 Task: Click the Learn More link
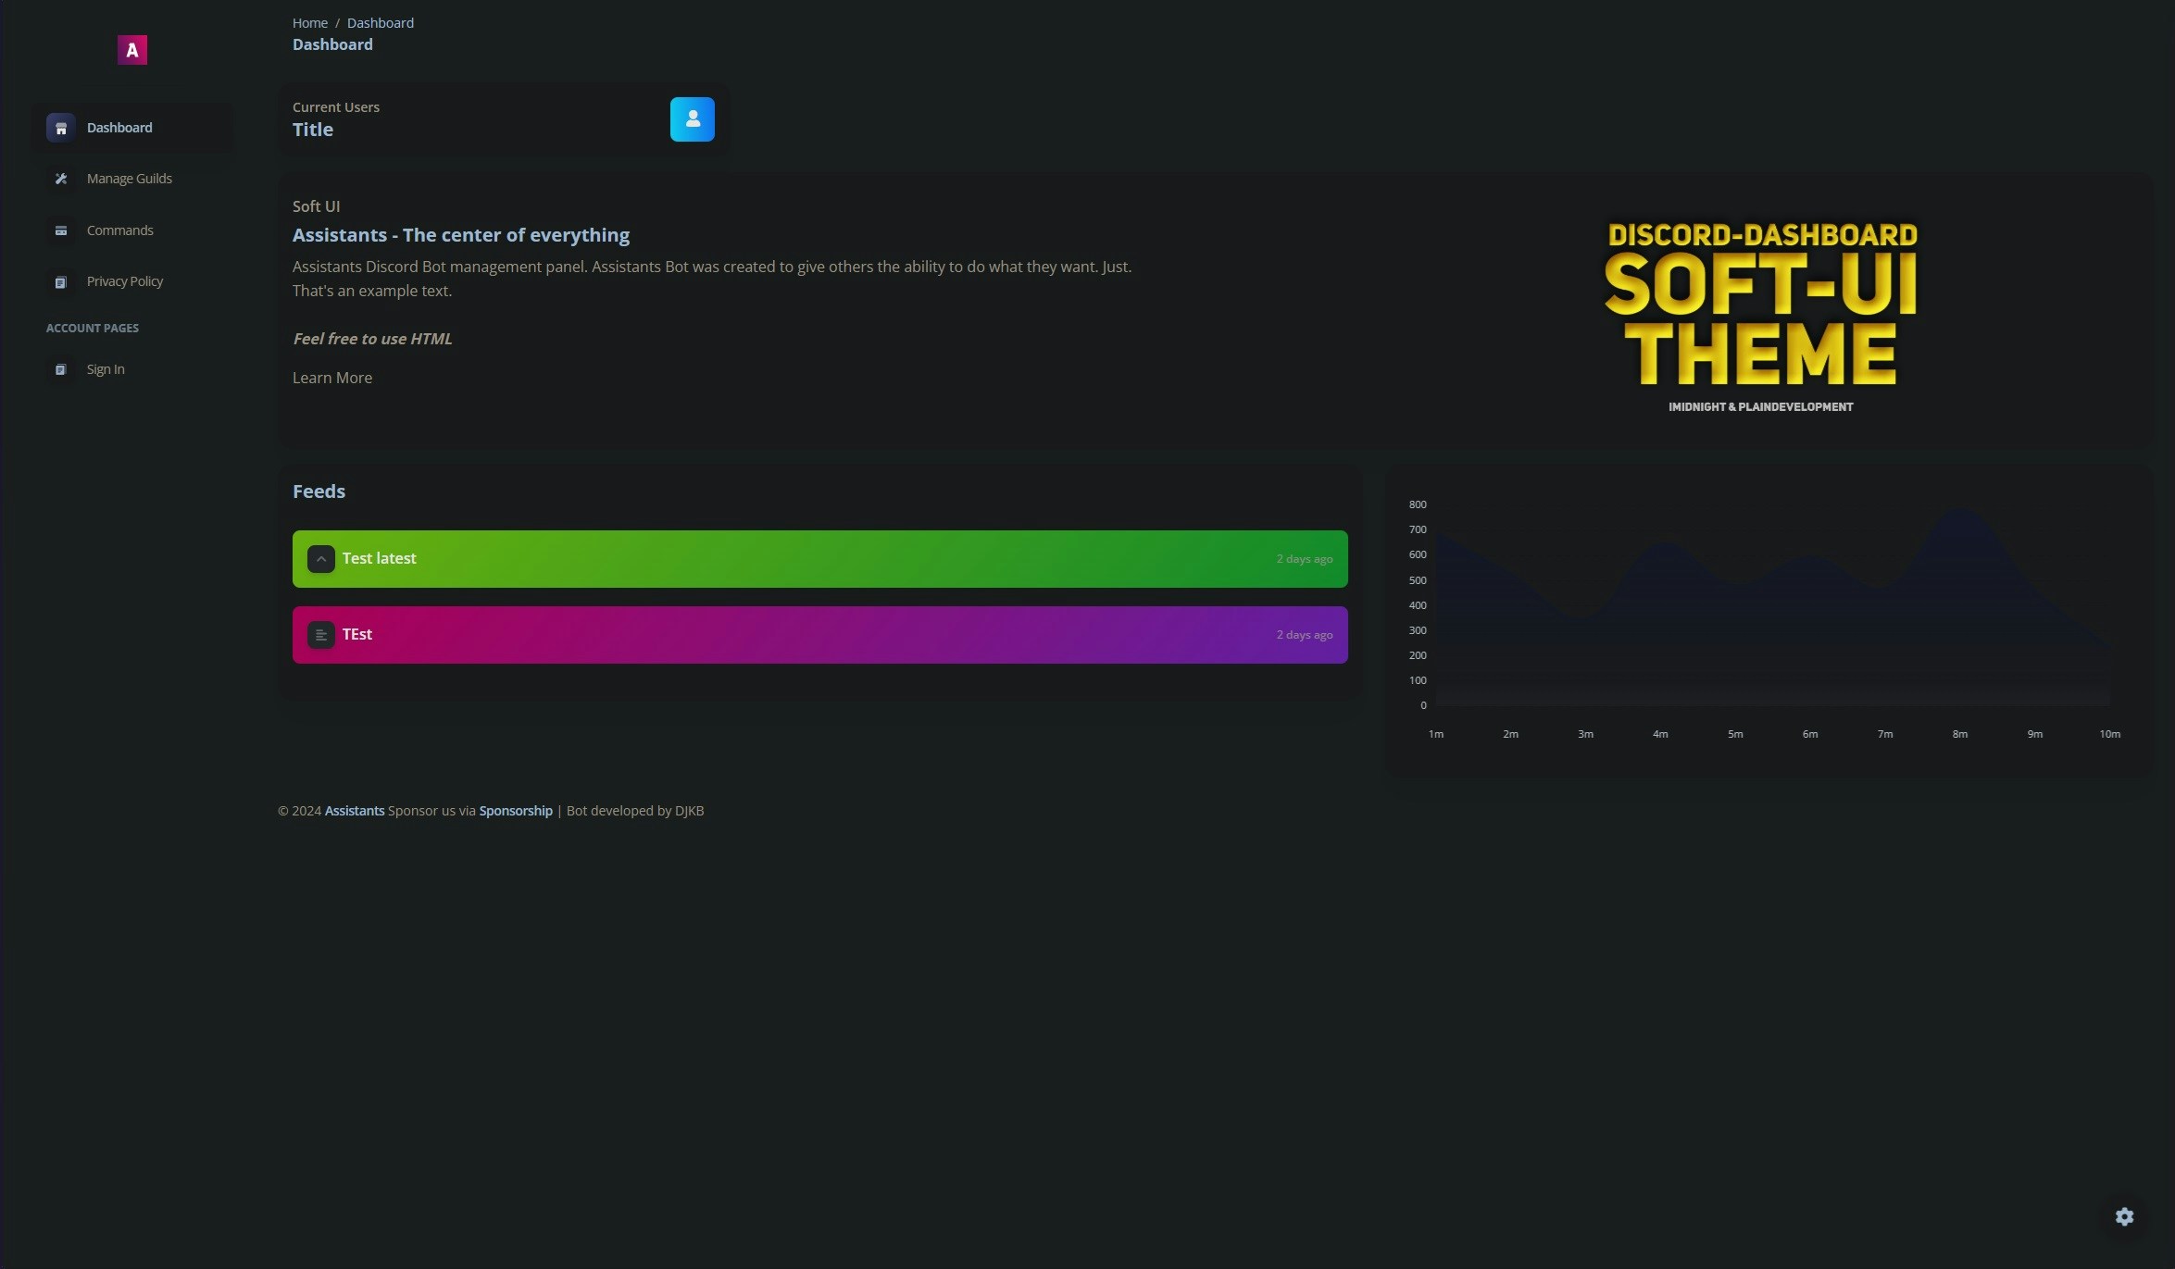tap(332, 378)
